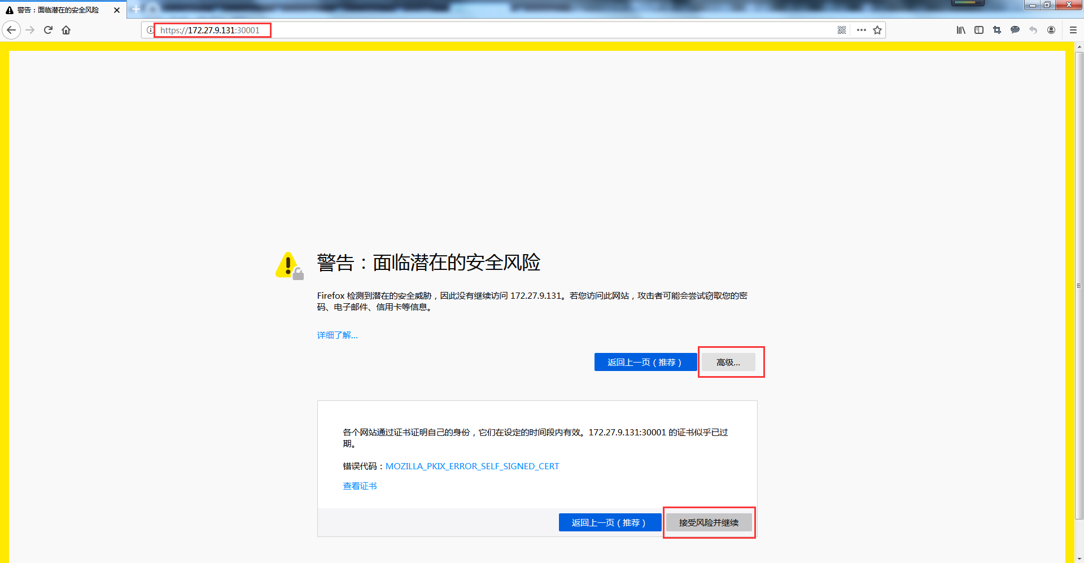1084x563 pixels.
Task: Open the Firefox hamburger menu
Action: pos(1072,30)
